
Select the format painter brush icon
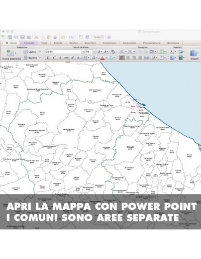click(55, 37)
